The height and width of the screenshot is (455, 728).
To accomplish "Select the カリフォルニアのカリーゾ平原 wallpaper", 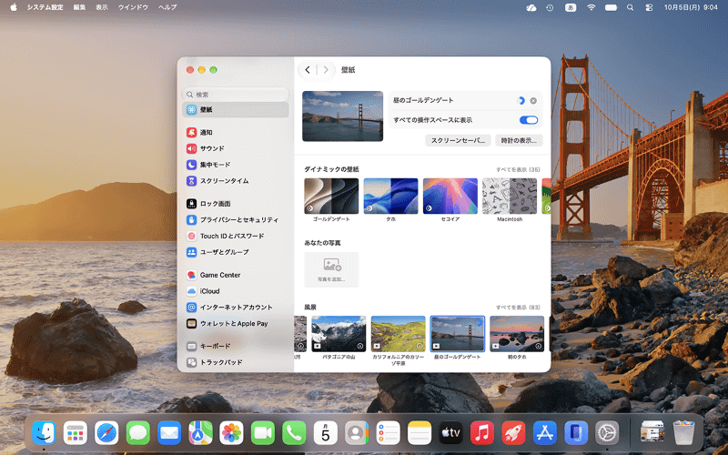I will coord(399,334).
